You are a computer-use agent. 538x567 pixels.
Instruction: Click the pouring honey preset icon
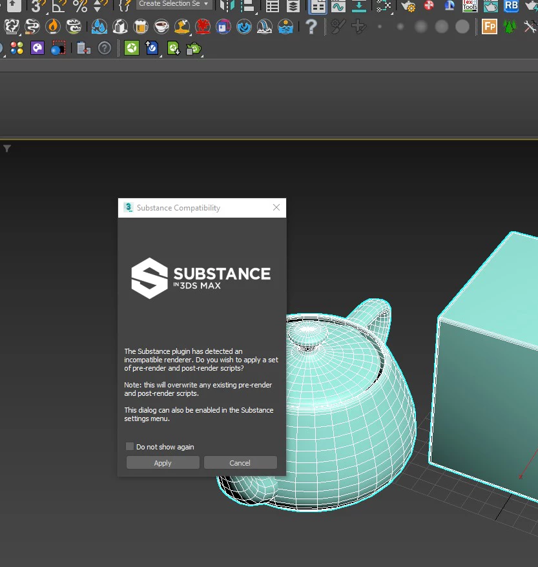pos(182,26)
